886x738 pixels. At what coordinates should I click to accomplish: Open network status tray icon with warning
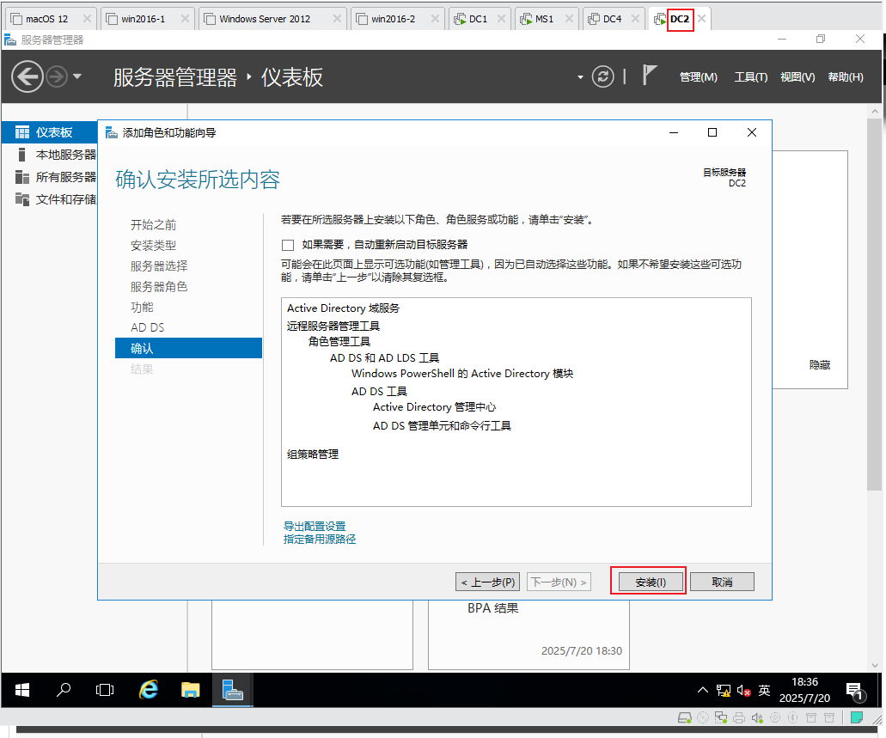click(x=724, y=691)
